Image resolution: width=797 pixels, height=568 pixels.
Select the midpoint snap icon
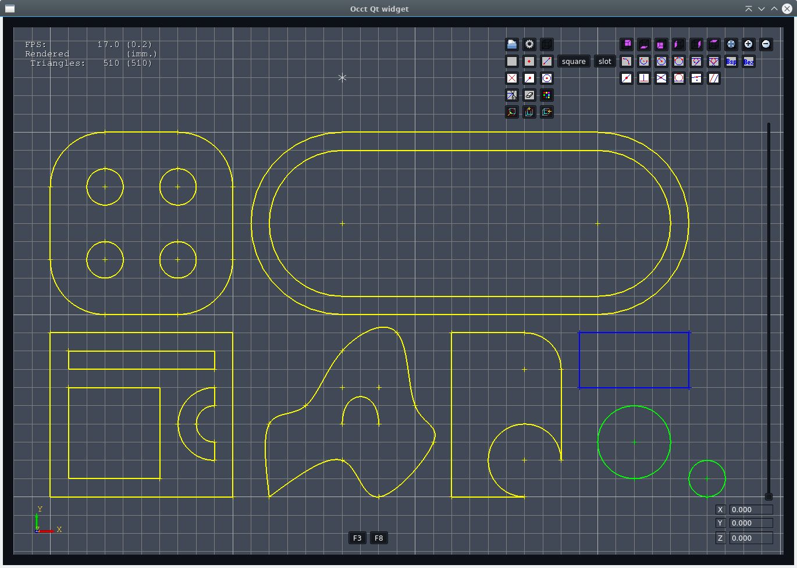627,78
